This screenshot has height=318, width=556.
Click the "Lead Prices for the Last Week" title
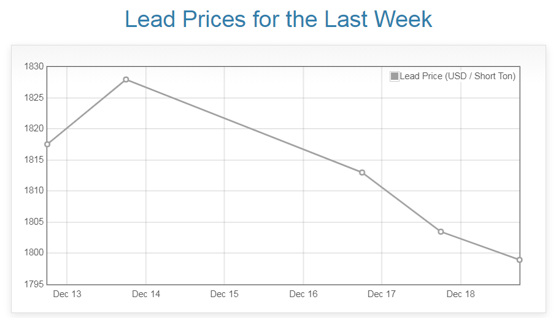tap(278, 19)
